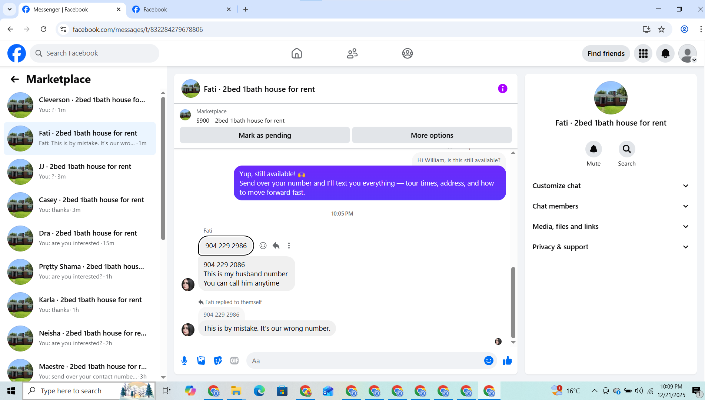Screen dimensions: 705x400
Task: Open Chrome profile icon
Action: pos(684,29)
